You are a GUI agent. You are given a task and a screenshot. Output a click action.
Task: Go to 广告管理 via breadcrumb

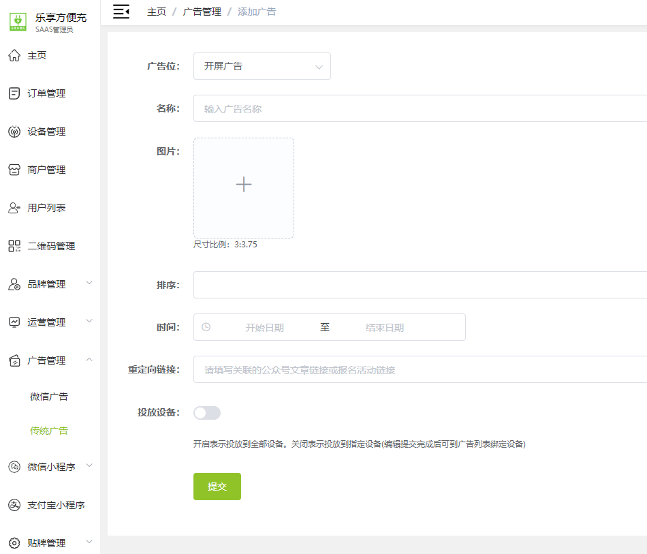click(x=202, y=12)
